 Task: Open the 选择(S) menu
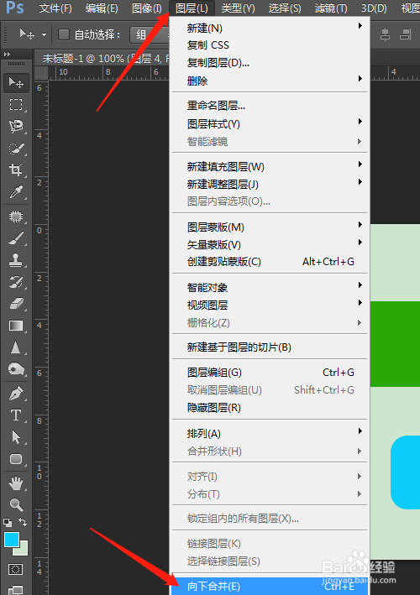point(285,8)
